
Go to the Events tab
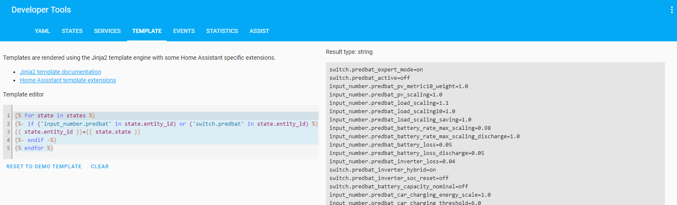point(184,31)
